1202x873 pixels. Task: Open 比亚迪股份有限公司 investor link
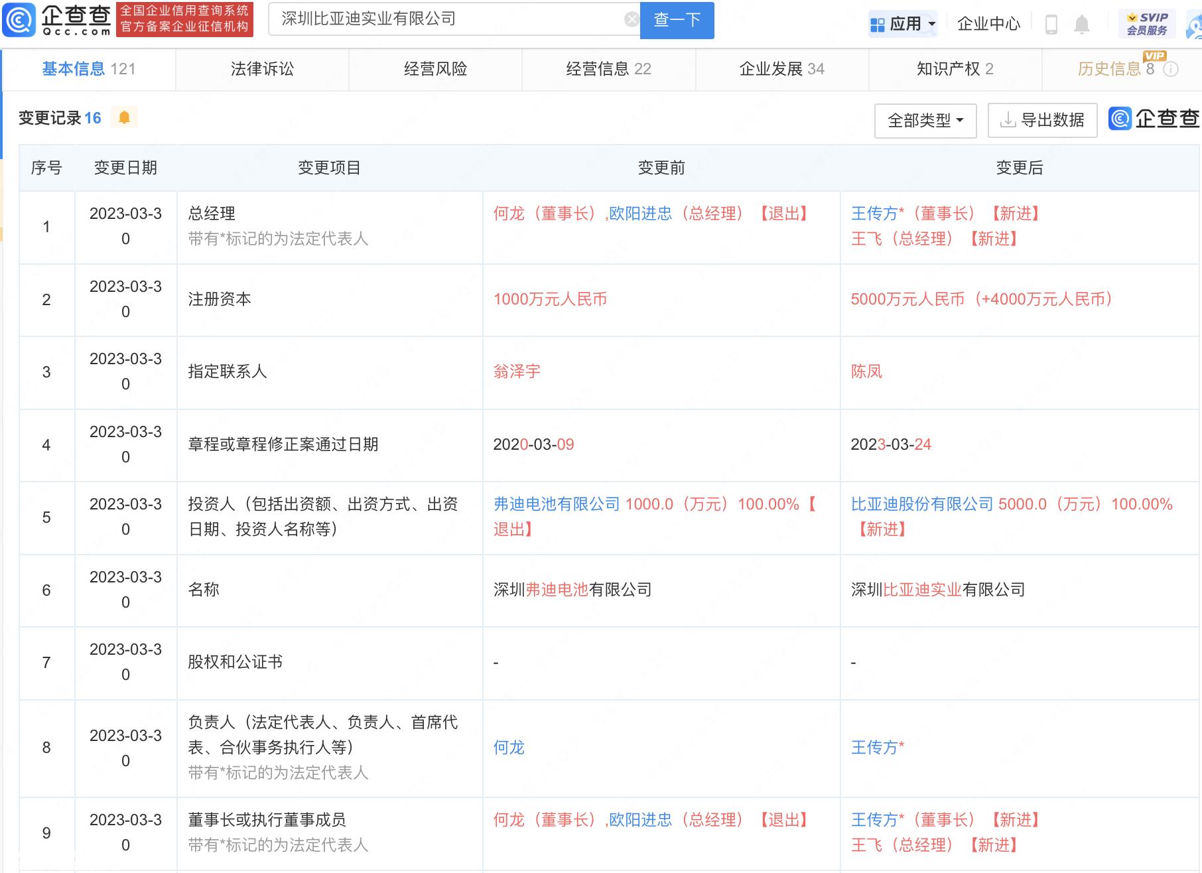(x=922, y=504)
